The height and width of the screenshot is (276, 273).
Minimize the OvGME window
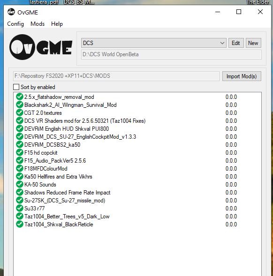click(218, 12)
